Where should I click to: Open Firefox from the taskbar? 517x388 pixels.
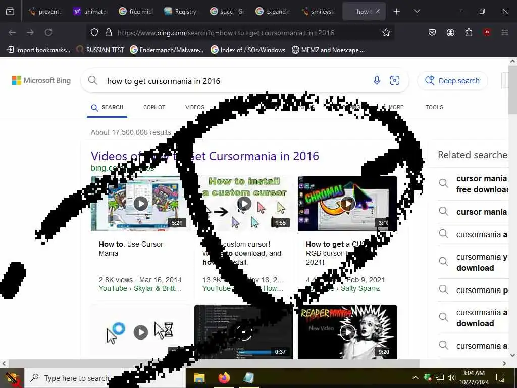pos(224,378)
